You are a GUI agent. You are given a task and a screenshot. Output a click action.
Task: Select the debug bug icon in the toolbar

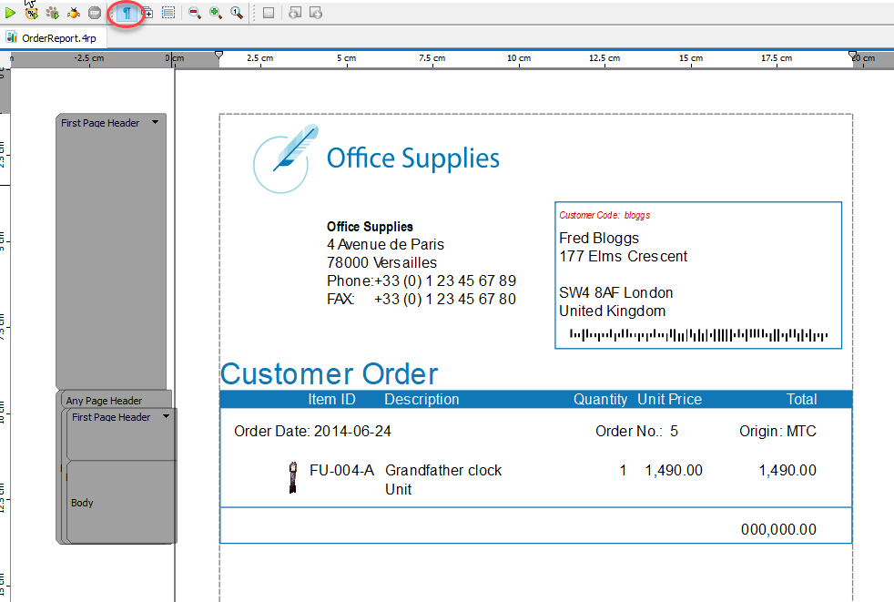(73, 12)
